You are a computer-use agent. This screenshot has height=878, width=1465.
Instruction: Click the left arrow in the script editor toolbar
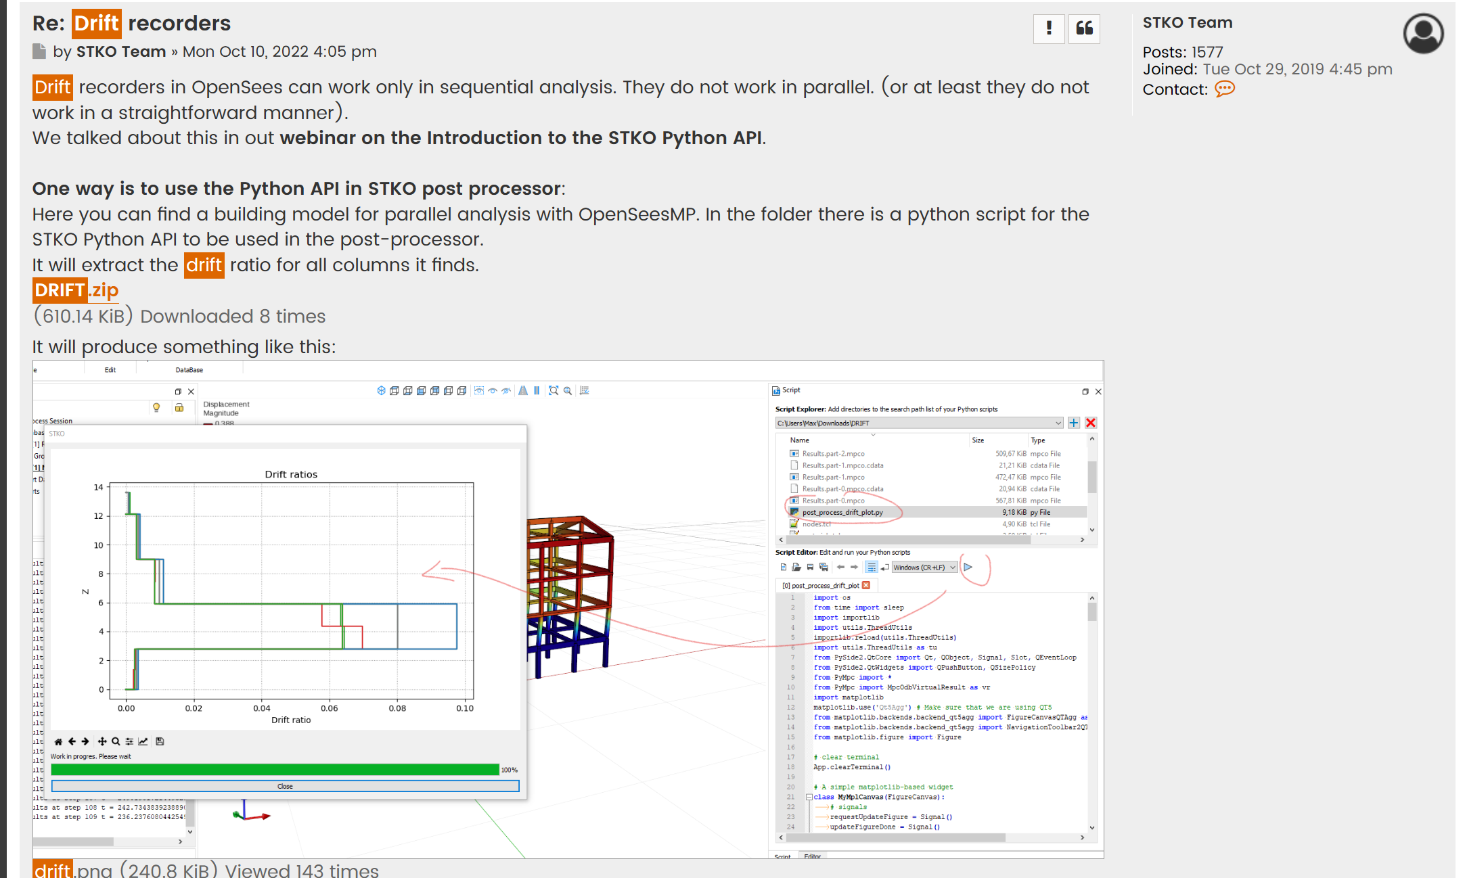click(x=840, y=568)
